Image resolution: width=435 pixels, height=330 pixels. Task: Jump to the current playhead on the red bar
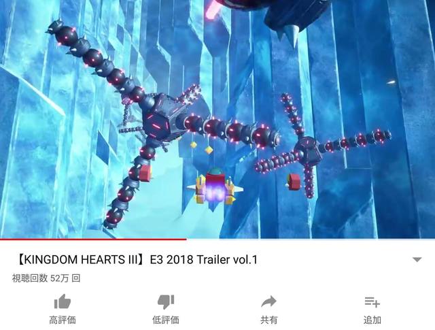(x=186, y=239)
